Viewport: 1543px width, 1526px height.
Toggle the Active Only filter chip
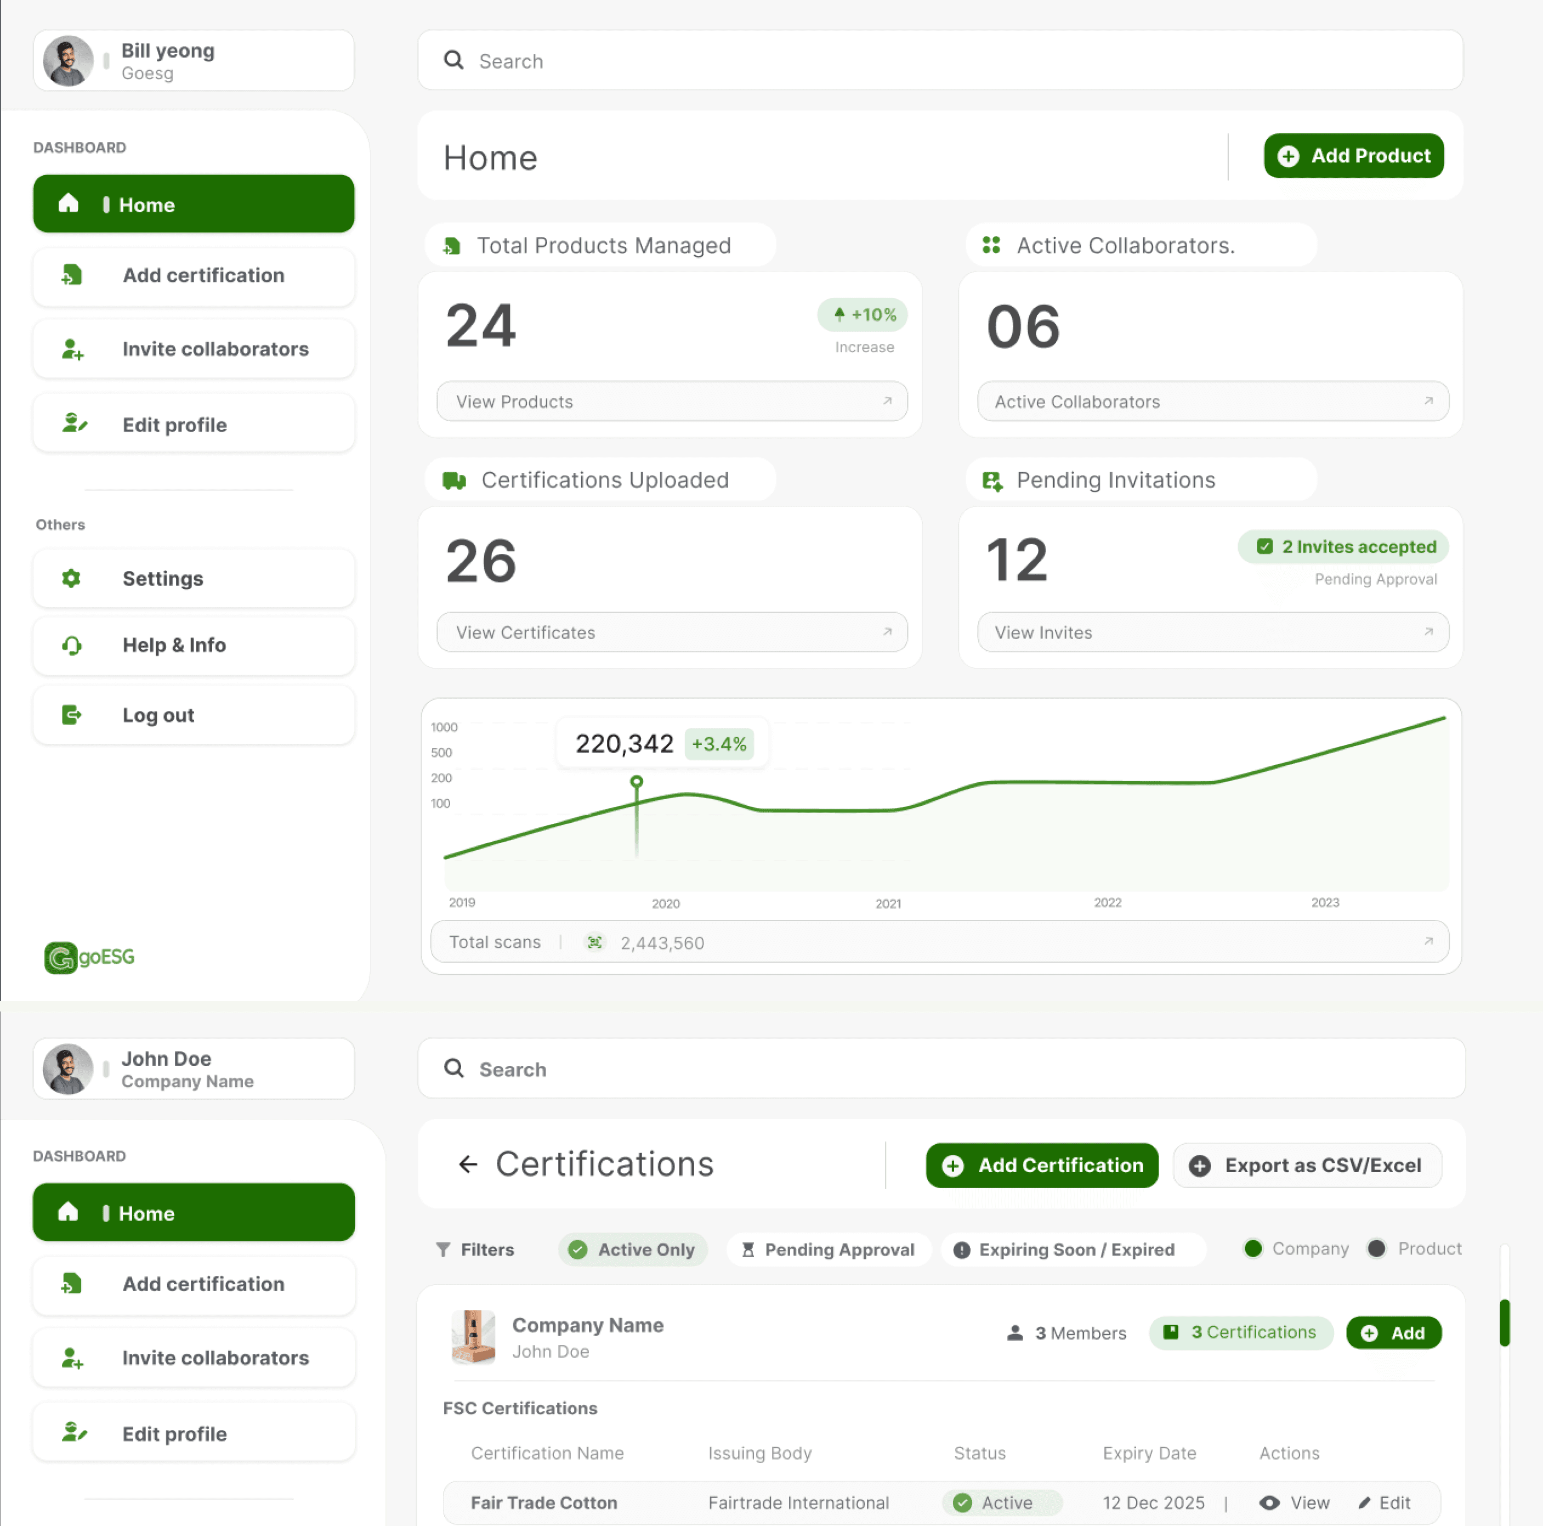(x=633, y=1250)
